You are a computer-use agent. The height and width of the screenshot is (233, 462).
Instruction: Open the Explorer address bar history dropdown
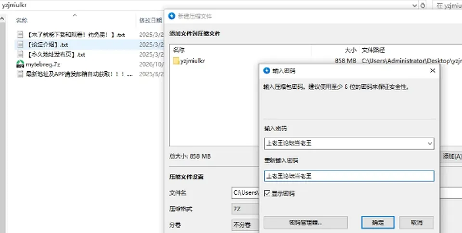(x=414, y=5)
